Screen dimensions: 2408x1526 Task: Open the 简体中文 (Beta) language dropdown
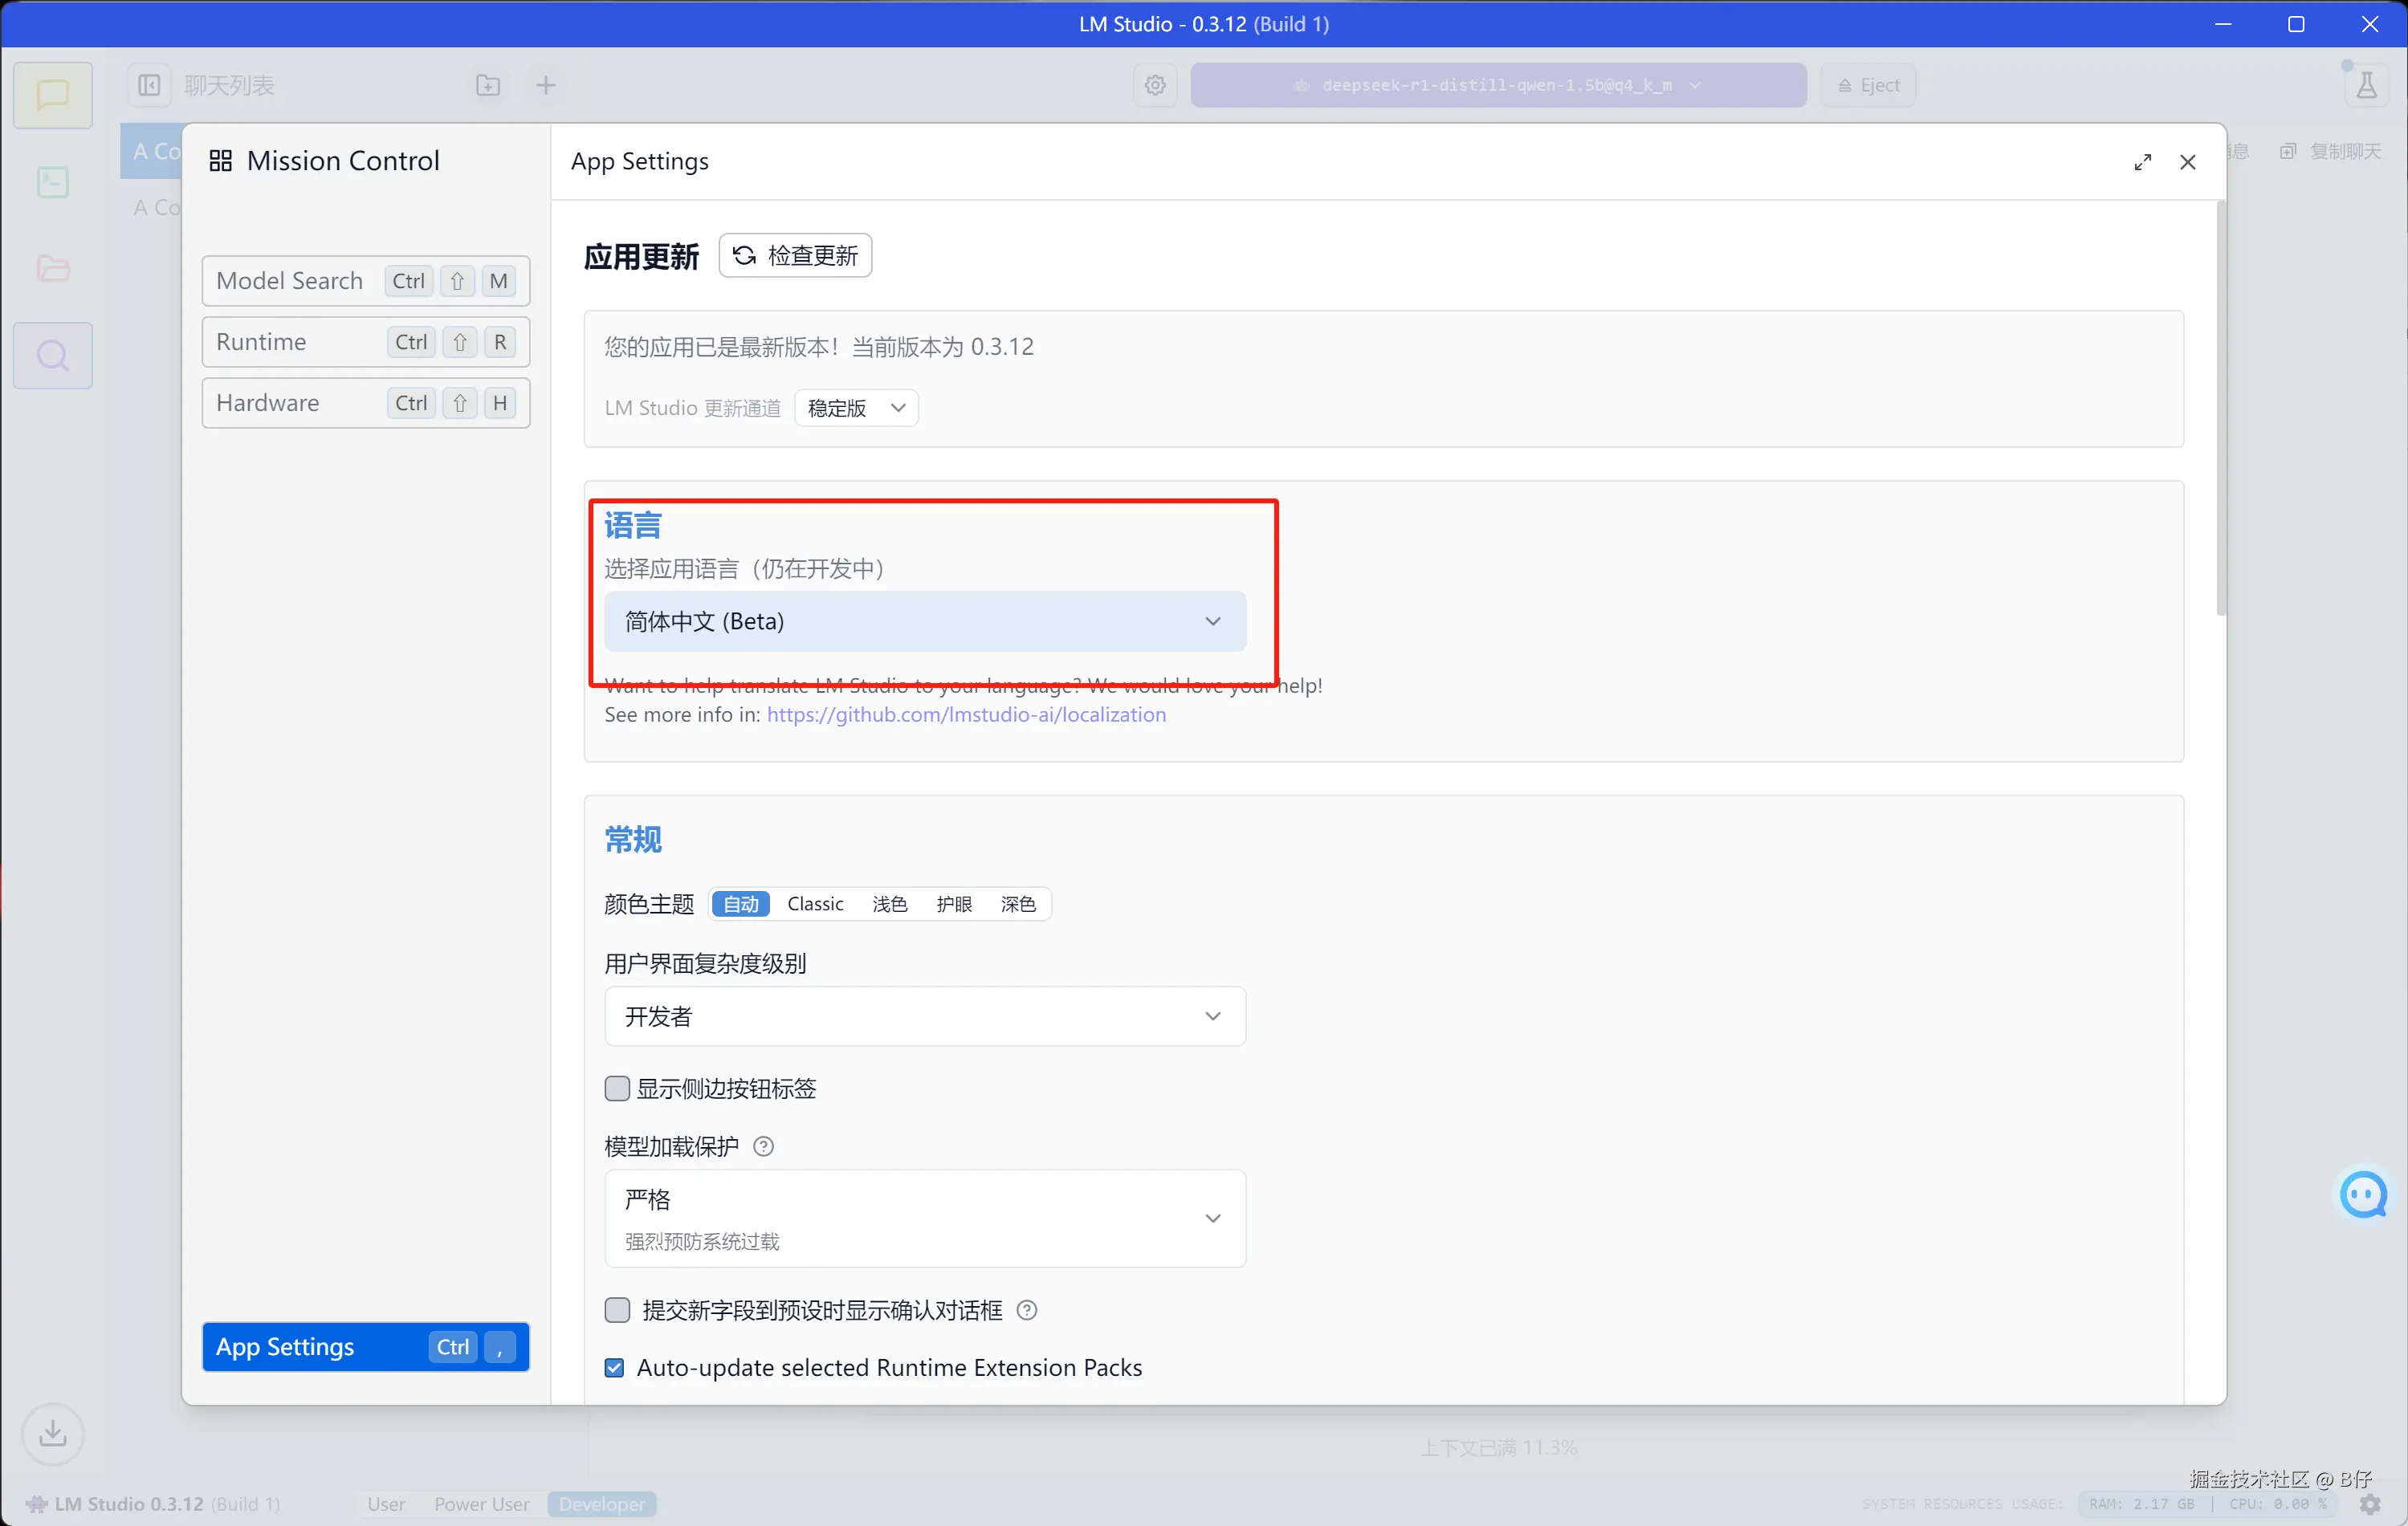tap(924, 621)
